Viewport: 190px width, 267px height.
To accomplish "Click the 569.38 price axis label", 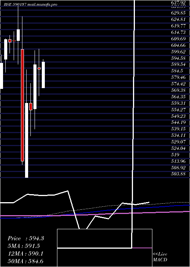I will point(178,90).
